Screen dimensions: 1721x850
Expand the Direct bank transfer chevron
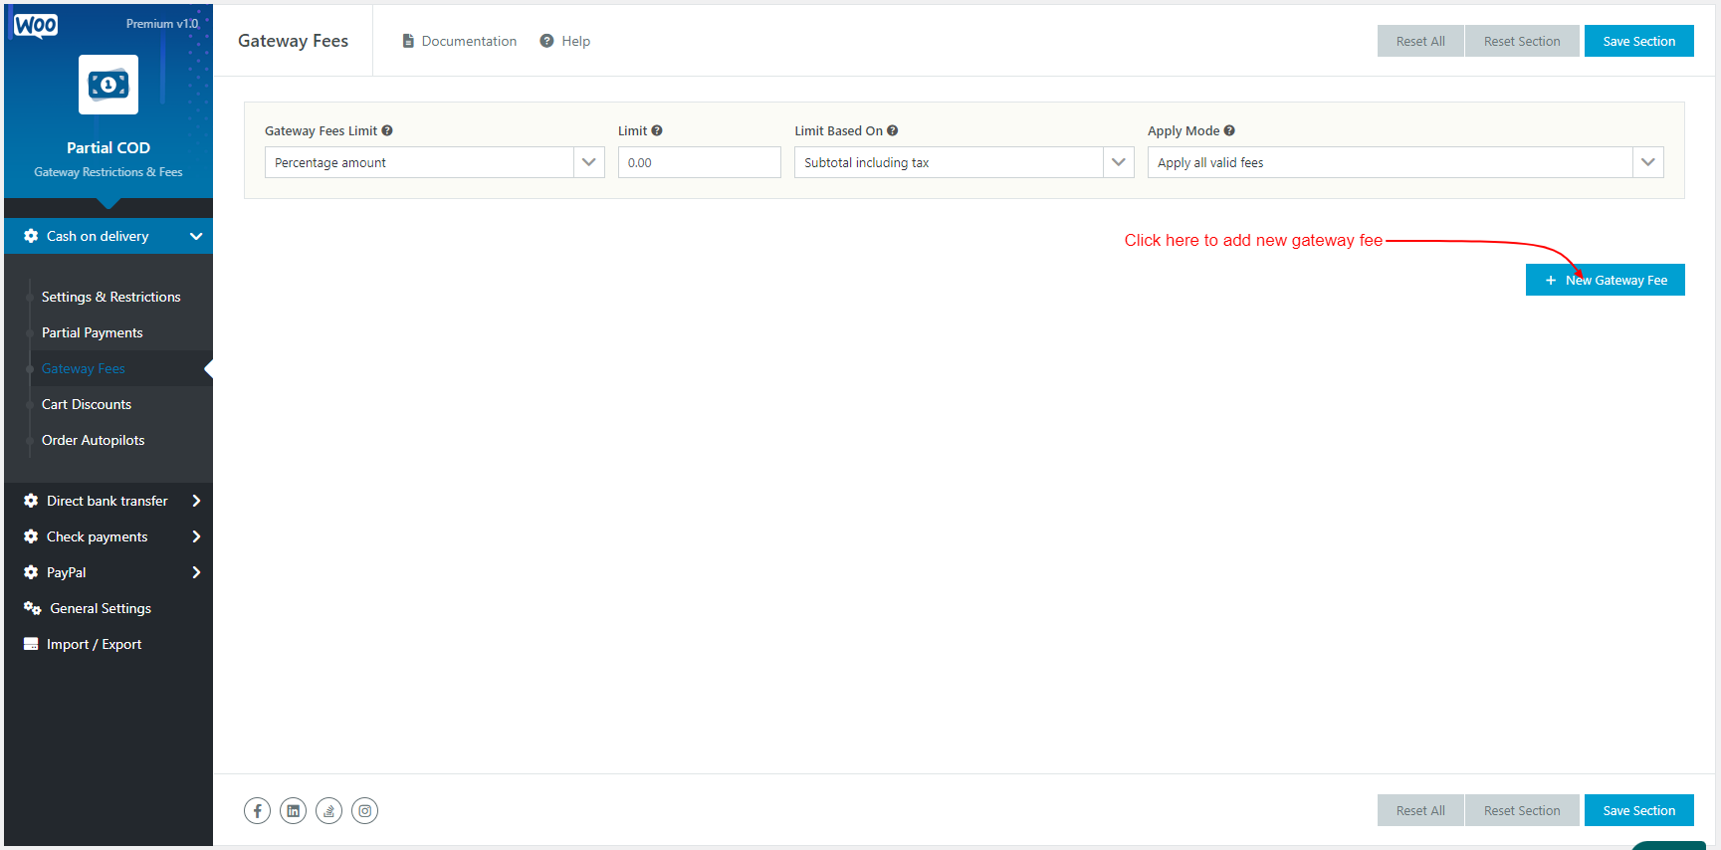pyautogui.click(x=196, y=501)
